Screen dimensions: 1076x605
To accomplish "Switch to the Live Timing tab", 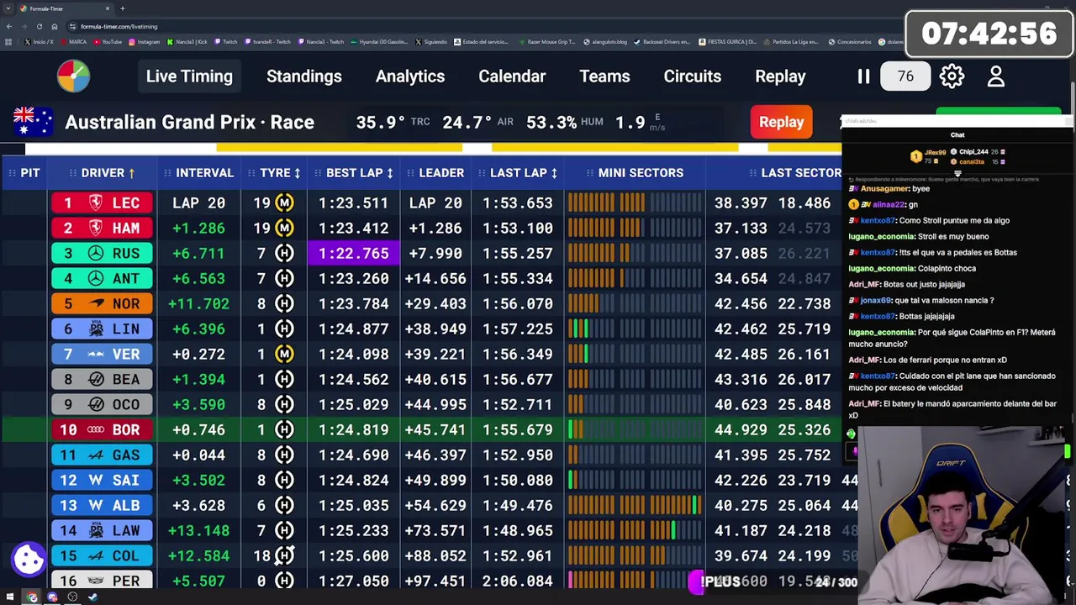I will 189,76.
